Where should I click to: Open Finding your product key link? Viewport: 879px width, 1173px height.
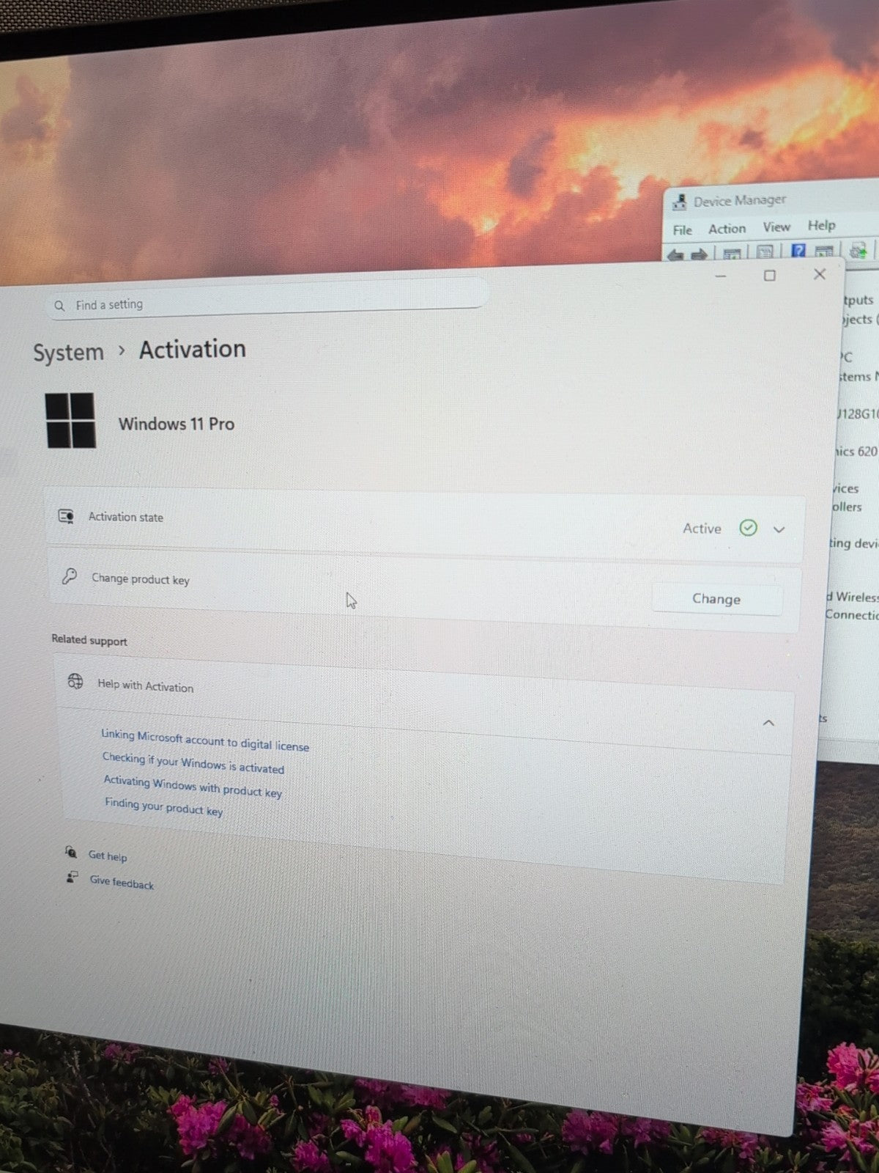pyautogui.click(x=163, y=806)
